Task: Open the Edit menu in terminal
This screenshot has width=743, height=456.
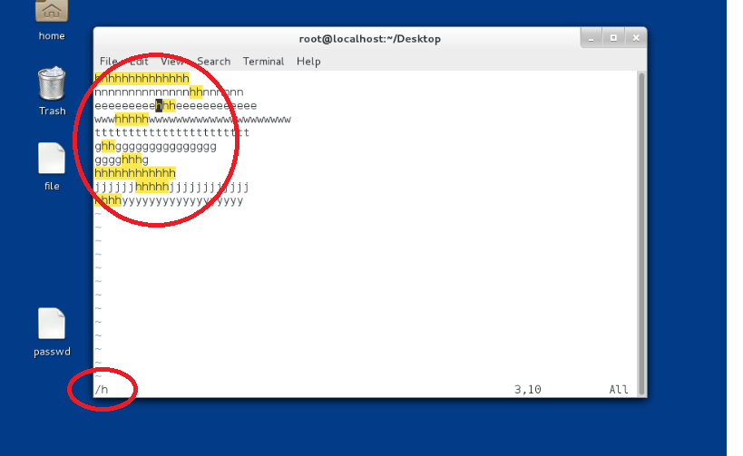Action: point(139,62)
